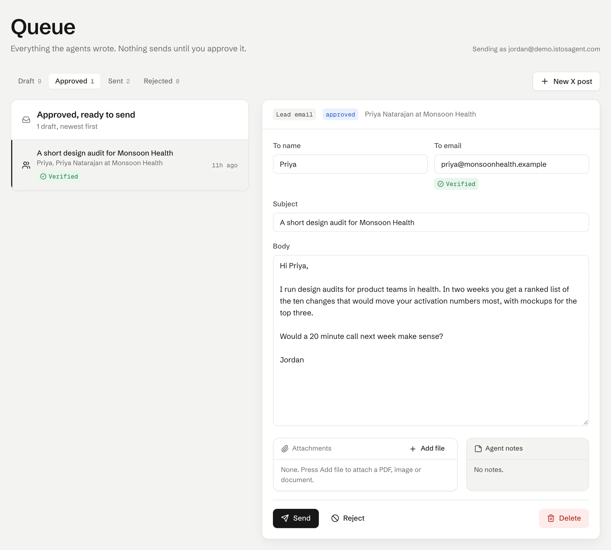Click the 'Lead email' tag
The height and width of the screenshot is (550, 611).
click(x=294, y=115)
